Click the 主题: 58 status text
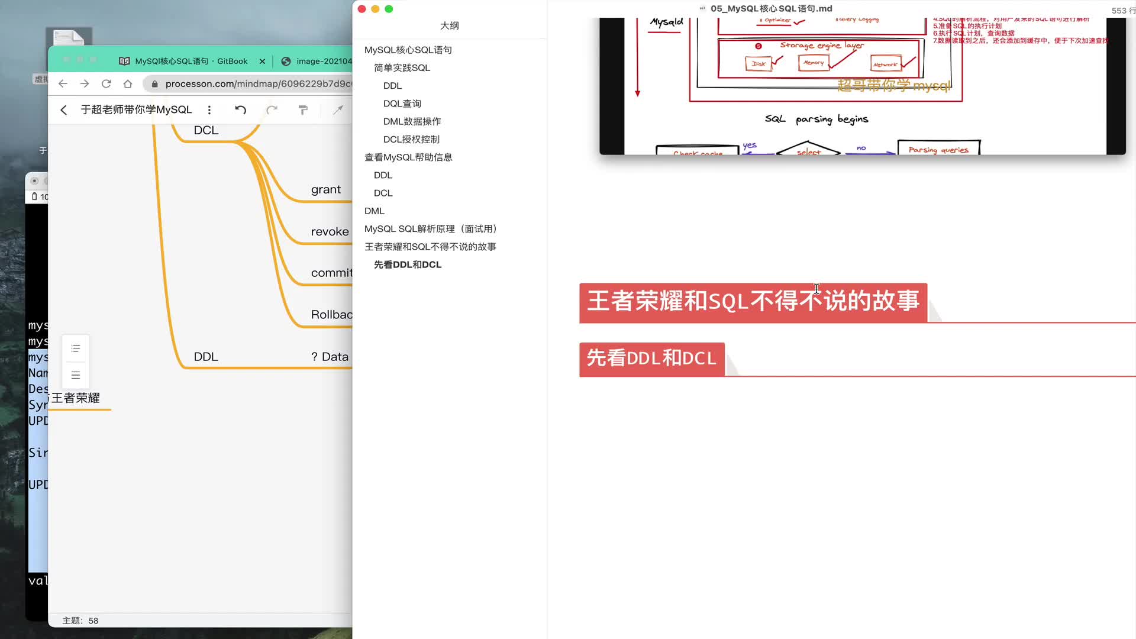 click(x=80, y=621)
